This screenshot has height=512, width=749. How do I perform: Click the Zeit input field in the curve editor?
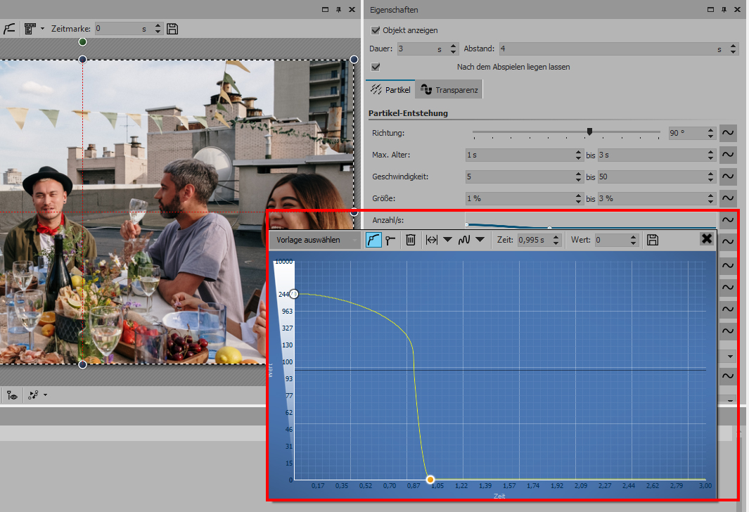click(x=533, y=240)
